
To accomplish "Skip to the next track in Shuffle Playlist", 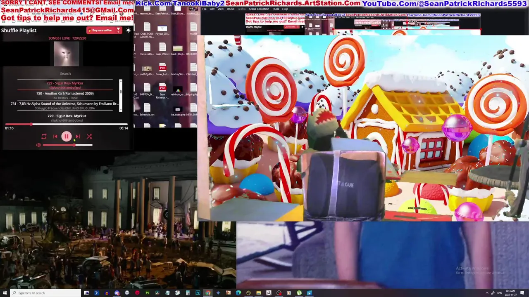I will [x=78, y=137].
